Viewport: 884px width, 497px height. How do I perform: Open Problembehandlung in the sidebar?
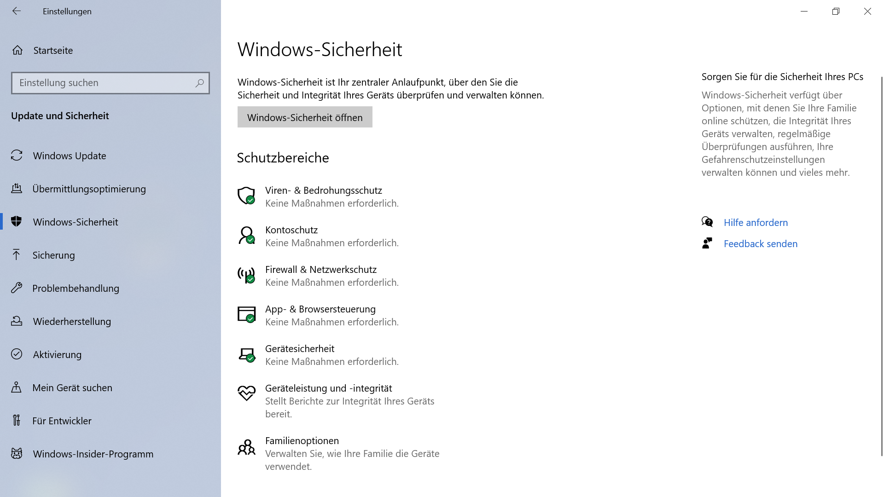click(110, 288)
